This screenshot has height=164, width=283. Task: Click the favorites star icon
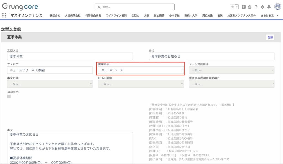coord(232,7)
